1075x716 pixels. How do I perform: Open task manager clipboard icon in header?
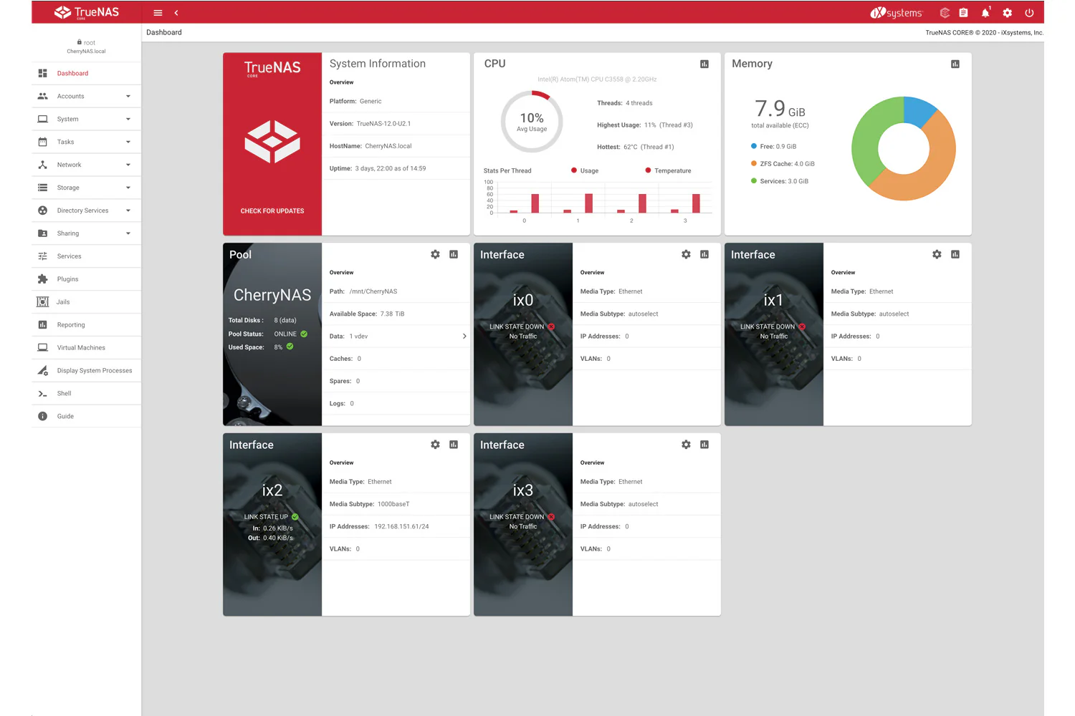[964, 13]
